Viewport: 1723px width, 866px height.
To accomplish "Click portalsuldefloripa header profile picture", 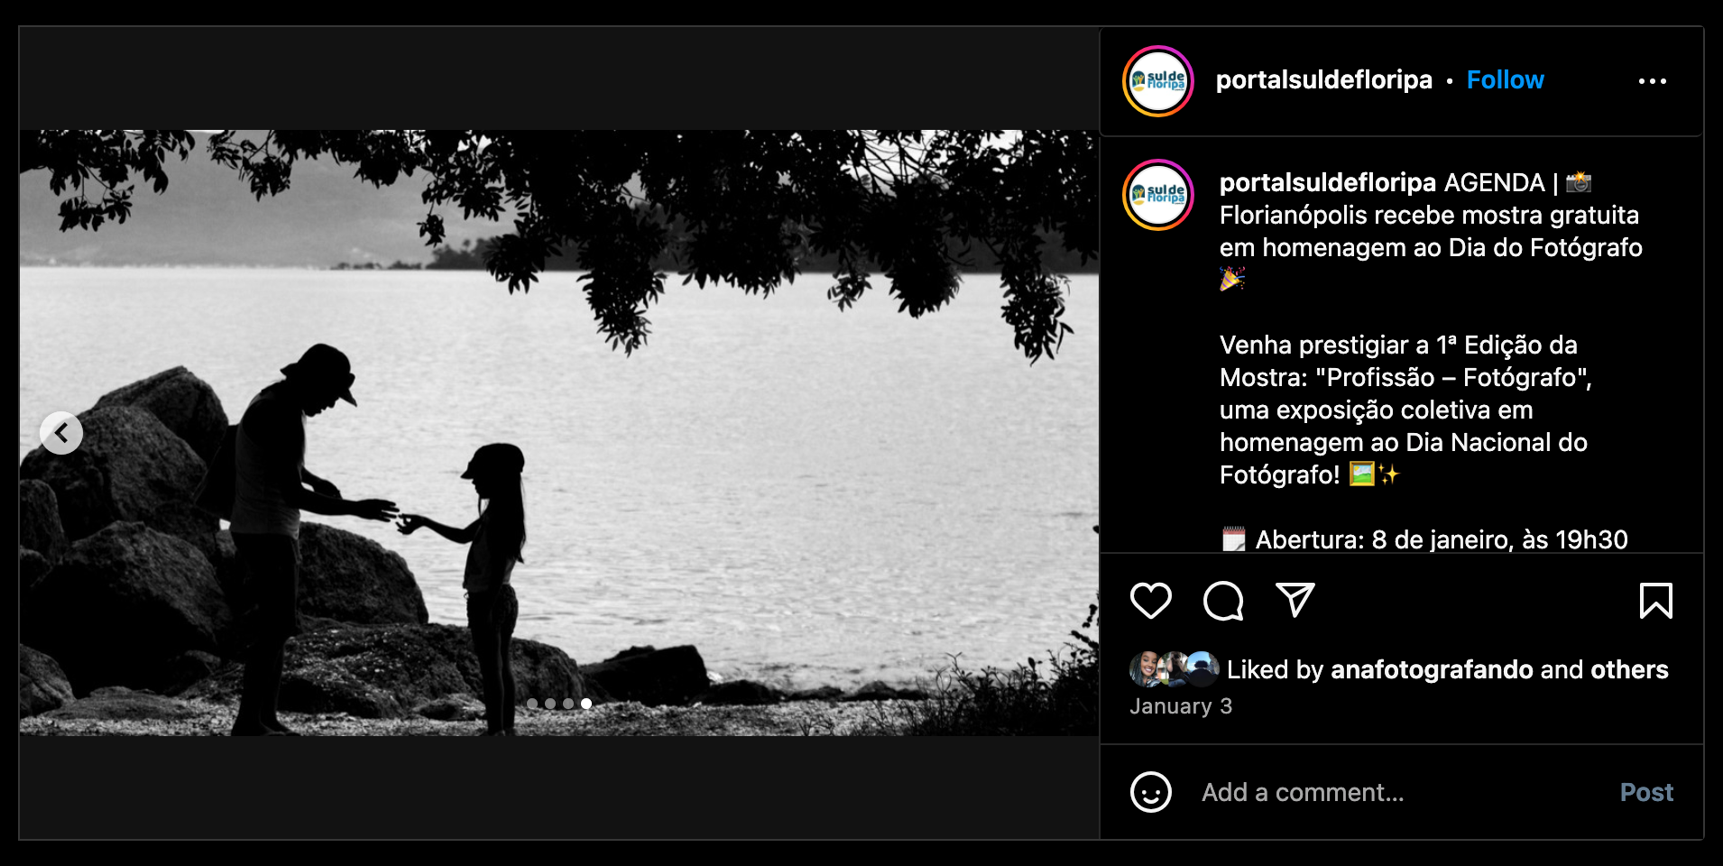I will (x=1158, y=81).
